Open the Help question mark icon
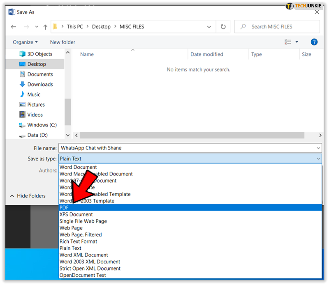 (x=314, y=42)
